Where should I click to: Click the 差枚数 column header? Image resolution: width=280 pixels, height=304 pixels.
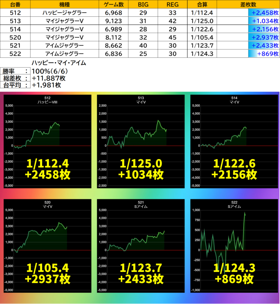click(248, 4)
